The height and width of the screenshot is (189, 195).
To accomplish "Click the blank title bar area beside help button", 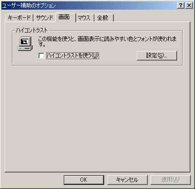I will (x=116, y=6).
